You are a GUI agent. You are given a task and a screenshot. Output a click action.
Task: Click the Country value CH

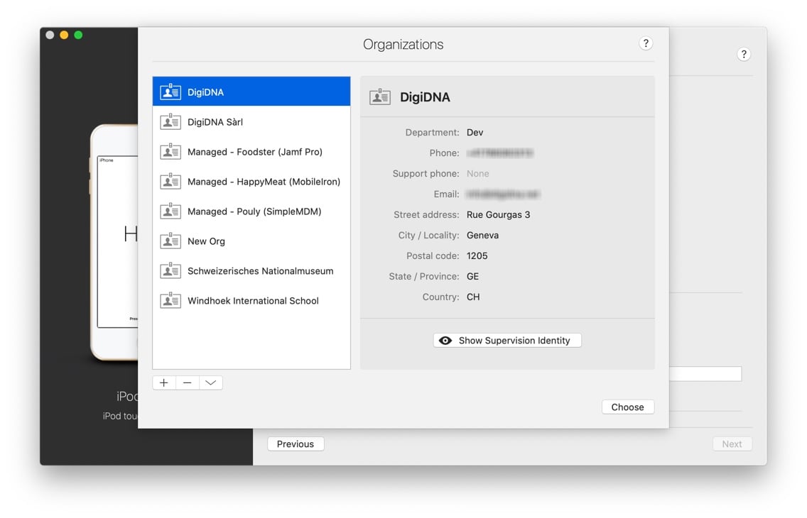point(473,297)
